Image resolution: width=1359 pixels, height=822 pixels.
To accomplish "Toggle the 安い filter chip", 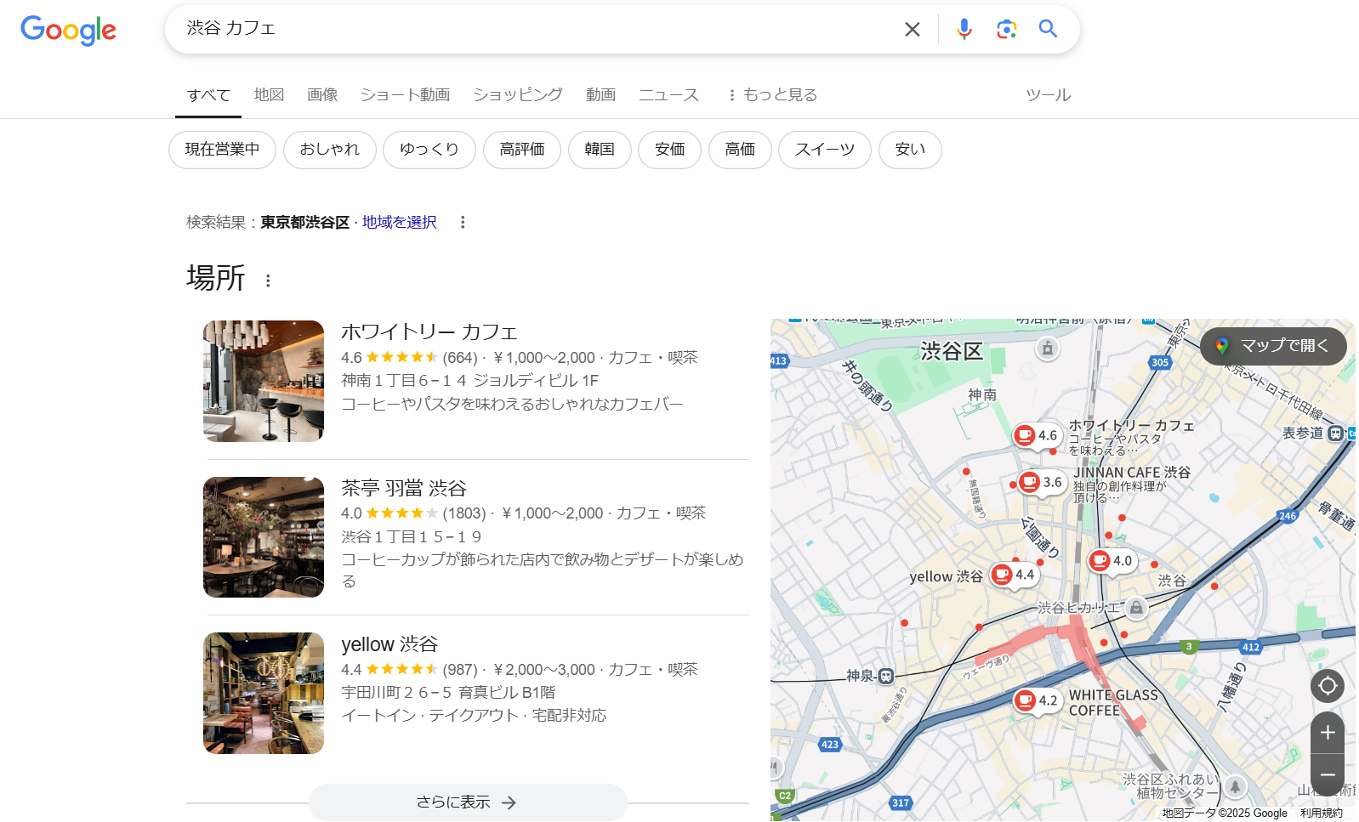I will [x=910, y=150].
